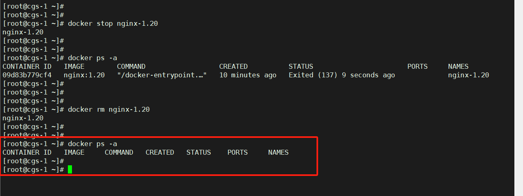Click the '10 minutes ago' created value

(x=248, y=75)
